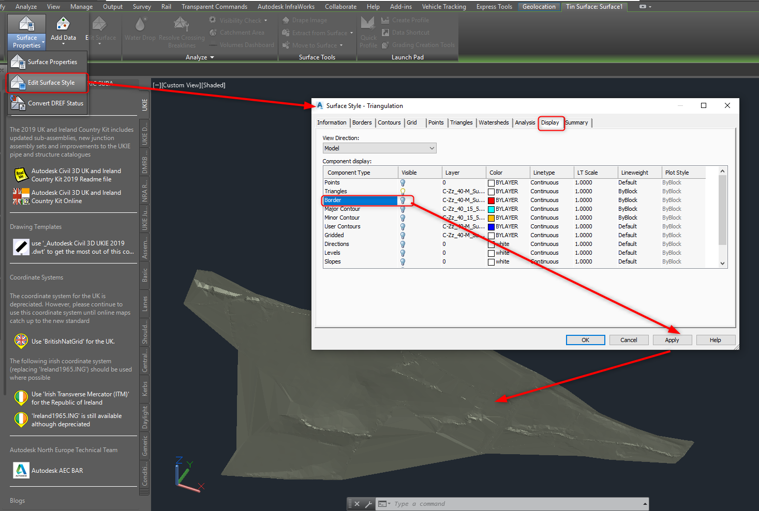Click the Water Drop tool icon

pos(140,24)
